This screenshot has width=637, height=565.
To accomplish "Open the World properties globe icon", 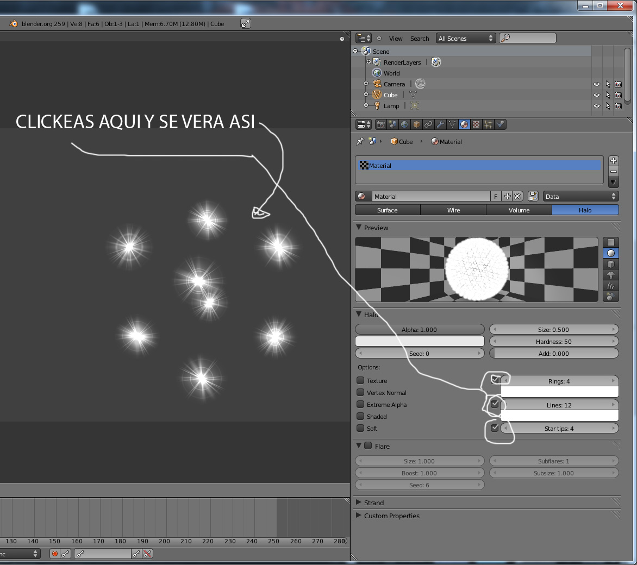I will point(404,124).
